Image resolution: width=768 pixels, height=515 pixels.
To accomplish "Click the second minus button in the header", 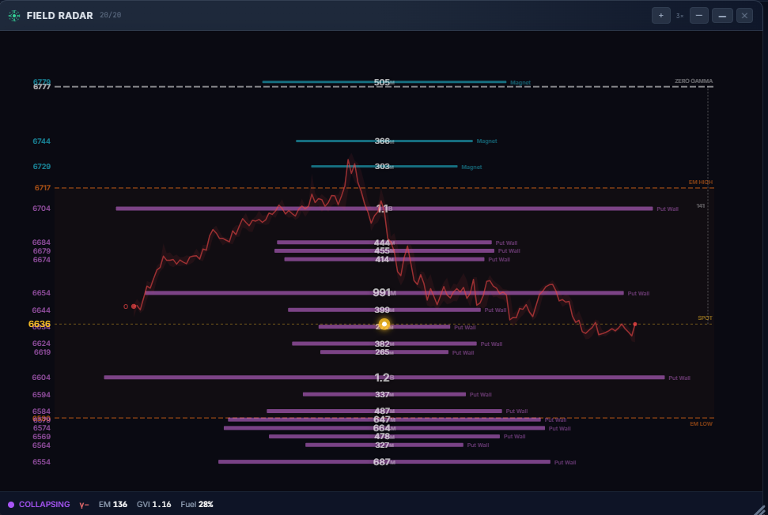I will point(722,15).
